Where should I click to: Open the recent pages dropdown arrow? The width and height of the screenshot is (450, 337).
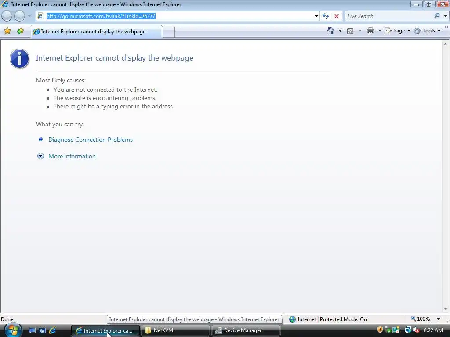tap(29, 16)
